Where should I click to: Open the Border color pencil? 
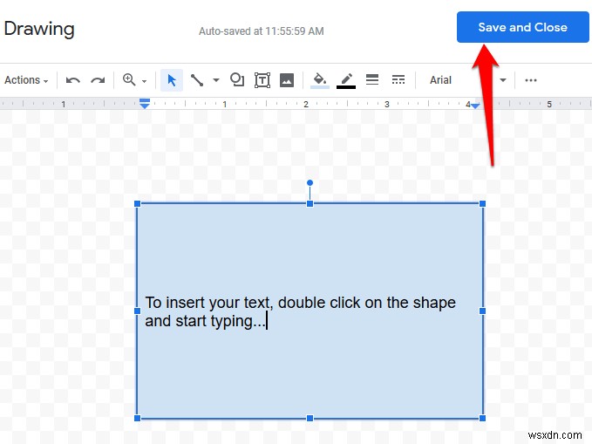[346, 80]
